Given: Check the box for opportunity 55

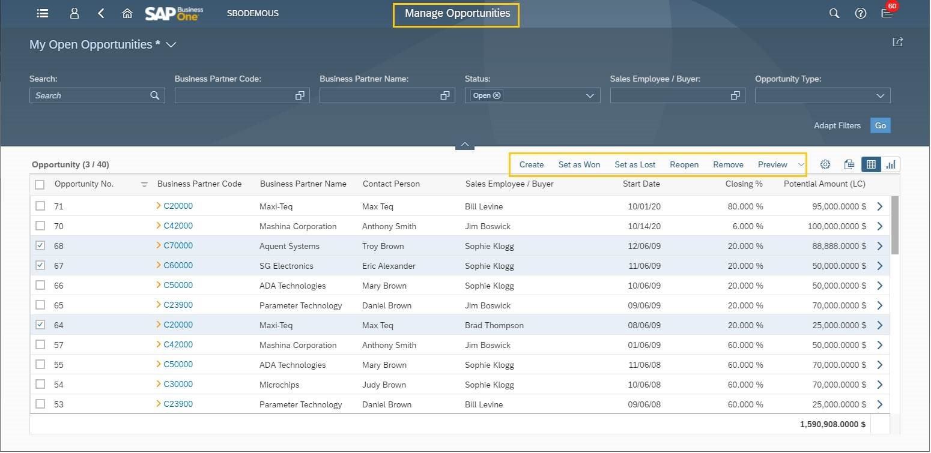Looking at the screenshot, I should click(x=40, y=364).
